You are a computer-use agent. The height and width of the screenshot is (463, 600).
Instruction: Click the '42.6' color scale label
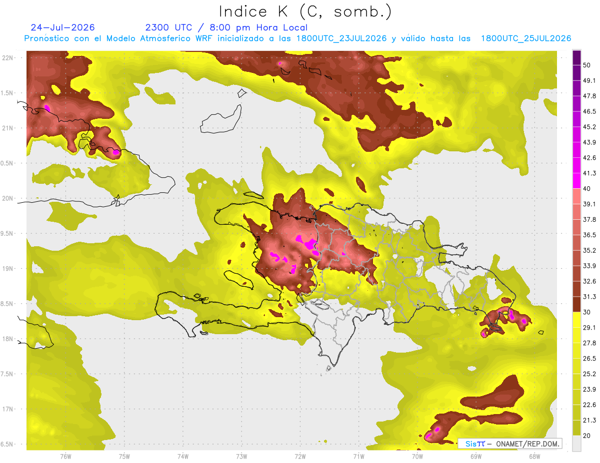click(x=589, y=158)
